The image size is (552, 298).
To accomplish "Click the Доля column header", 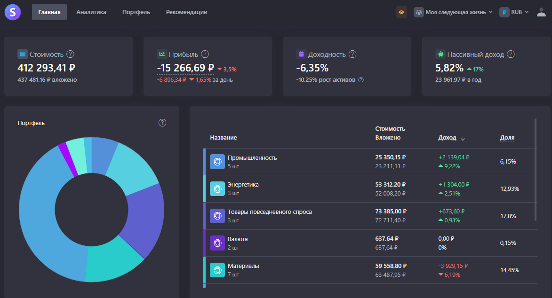I will click(x=507, y=138).
